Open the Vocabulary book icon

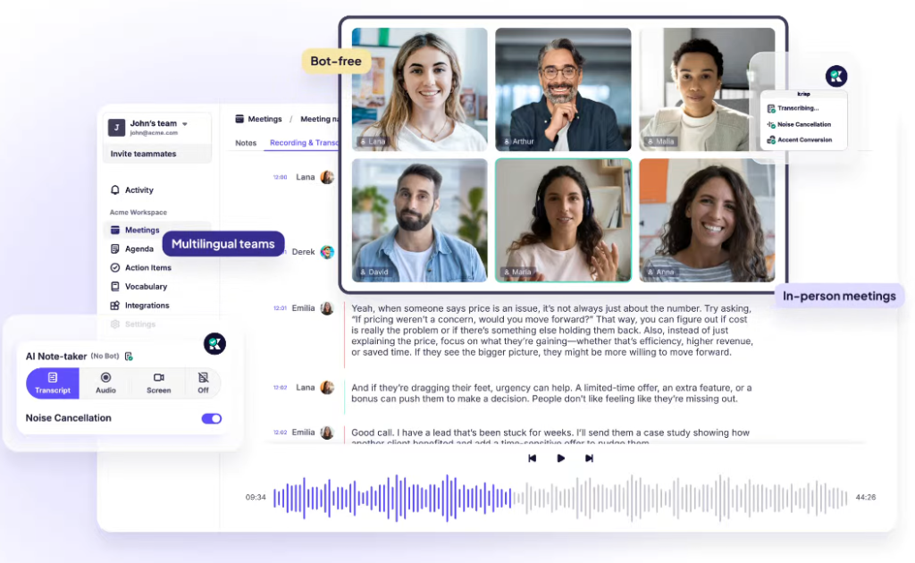click(x=115, y=287)
